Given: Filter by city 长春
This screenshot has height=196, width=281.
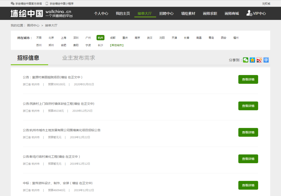Looking at the screenshot, I should click(x=187, y=38).
